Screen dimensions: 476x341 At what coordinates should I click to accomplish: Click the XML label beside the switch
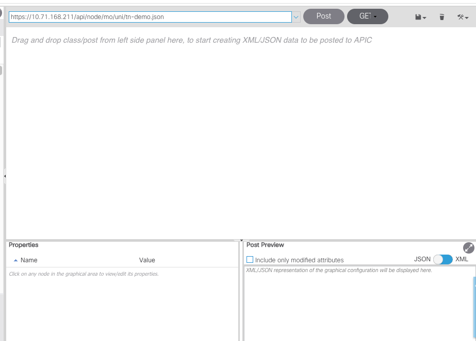point(462,259)
